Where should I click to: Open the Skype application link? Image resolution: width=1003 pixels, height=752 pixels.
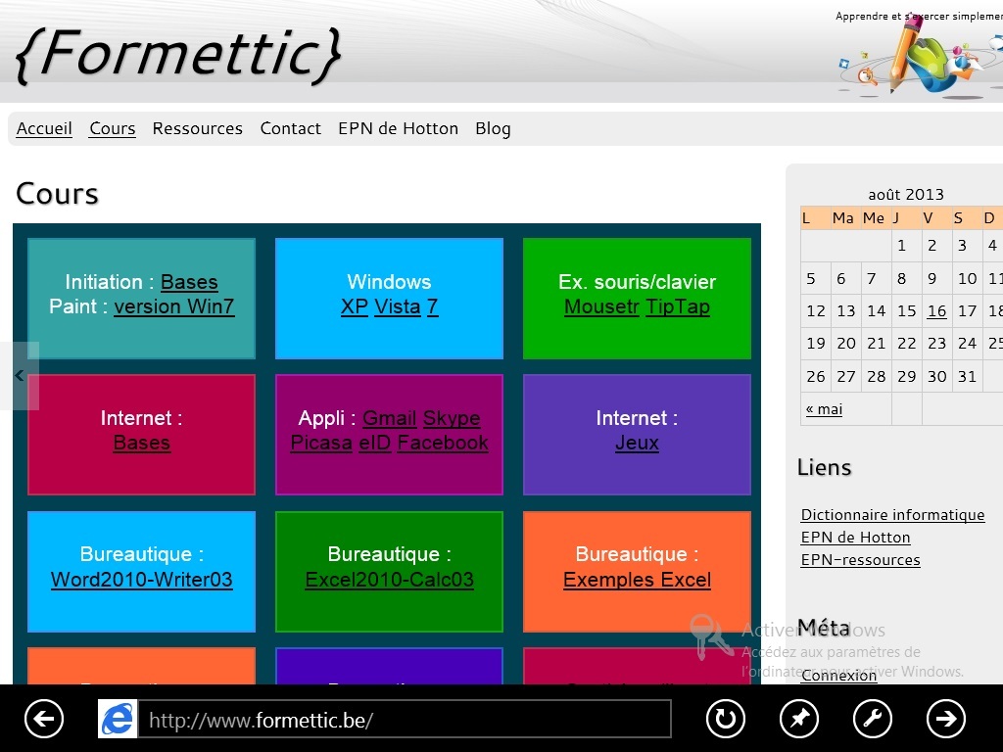(x=452, y=418)
